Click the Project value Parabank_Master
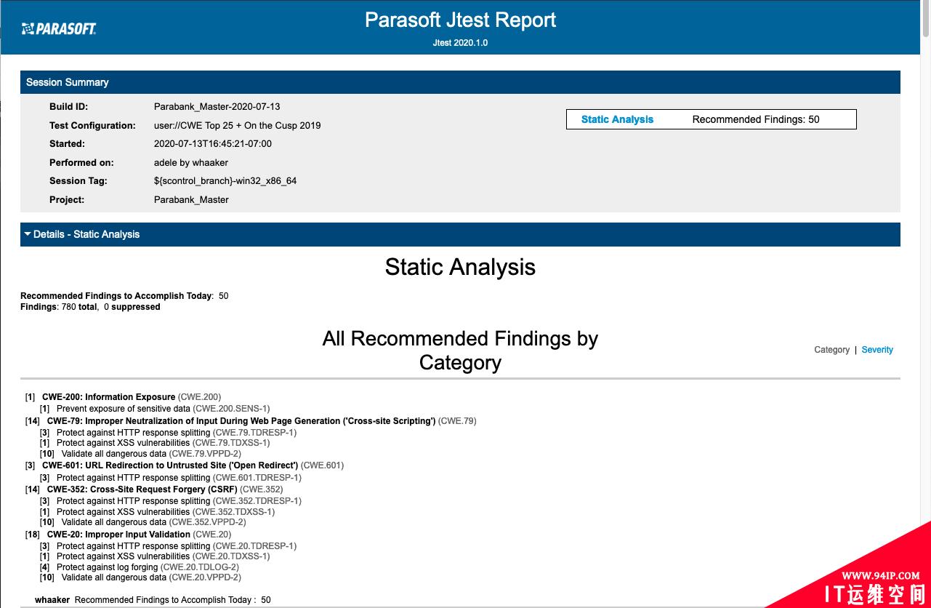 [x=191, y=200]
